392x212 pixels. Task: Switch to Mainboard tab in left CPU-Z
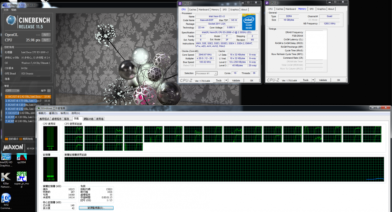pos(204,9)
